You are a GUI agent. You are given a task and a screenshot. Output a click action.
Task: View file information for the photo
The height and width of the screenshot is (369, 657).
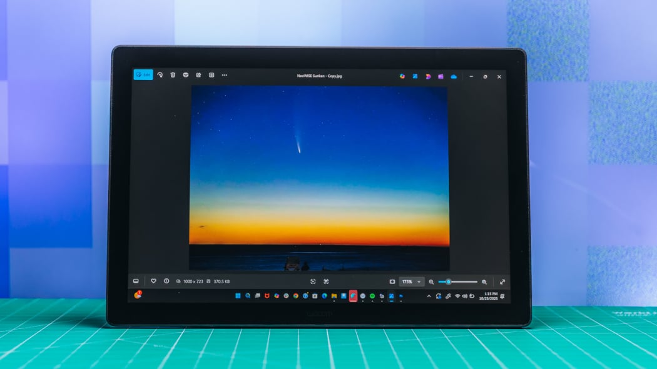tap(166, 281)
